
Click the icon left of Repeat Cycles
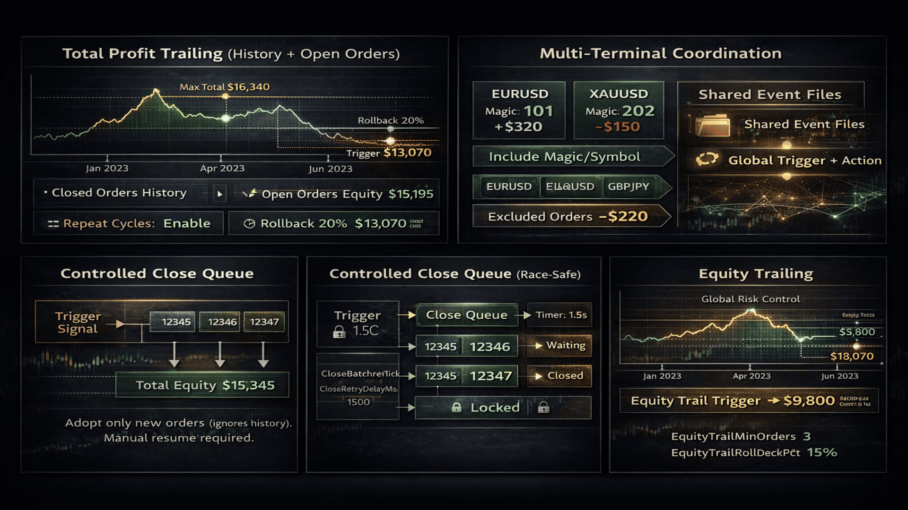point(53,224)
